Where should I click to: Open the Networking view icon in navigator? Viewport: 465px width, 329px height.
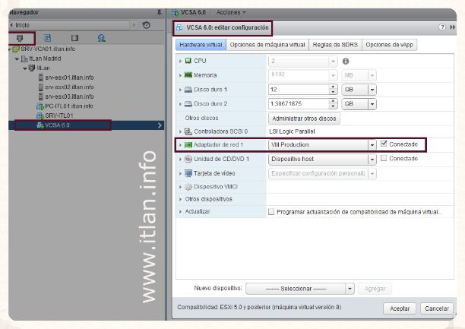pyautogui.click(x=101, y=37)
